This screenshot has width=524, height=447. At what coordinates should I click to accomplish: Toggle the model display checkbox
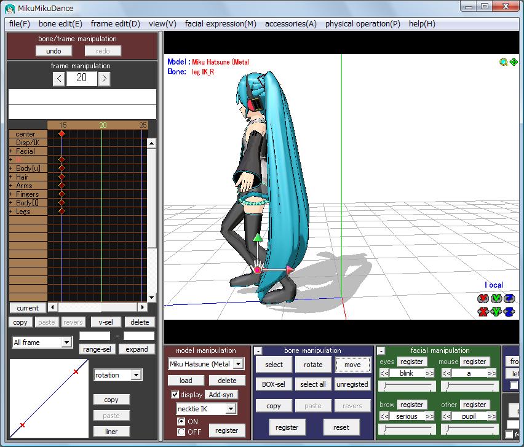(175, 395)
